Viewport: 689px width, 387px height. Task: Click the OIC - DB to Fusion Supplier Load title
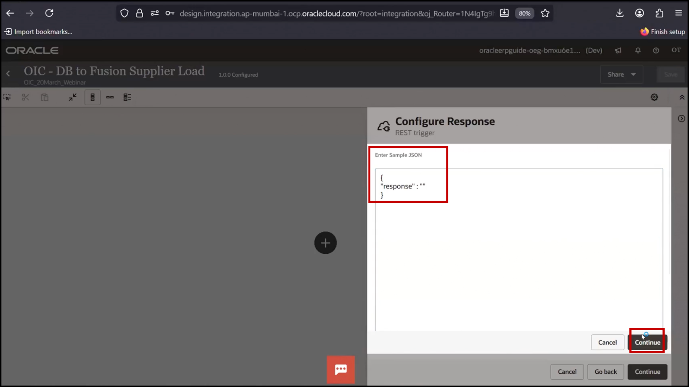[114, 71]
